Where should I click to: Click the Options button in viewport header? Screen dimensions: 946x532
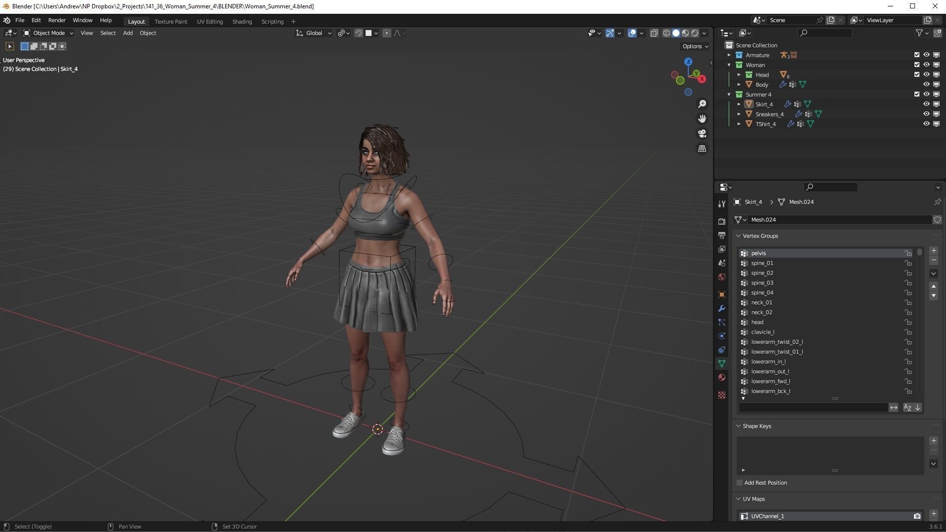695,46
